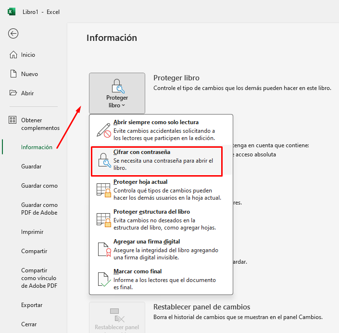Viewport: 339px width, 333px height.
Task: Click the Excel logo in title bar
Action: coord(12,12)
